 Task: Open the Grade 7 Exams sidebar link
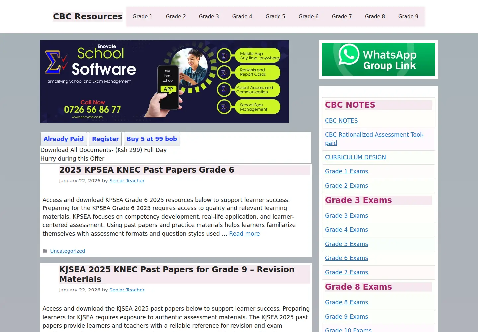pos(347,272)
